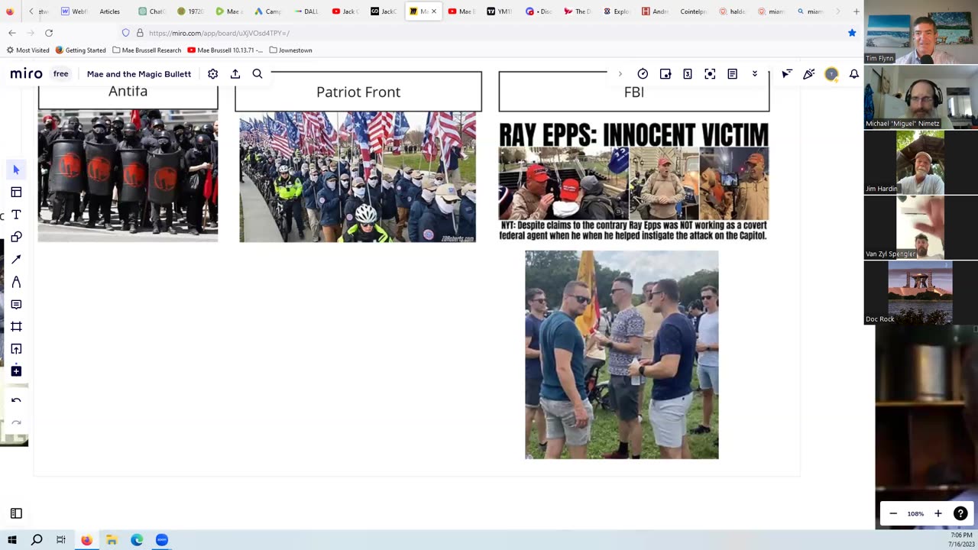Open the Templates tool in Miro toolbar
Image resolution: width=978 pixels, height=550 pixels.
pyautogui.click(x=16, y=192)
